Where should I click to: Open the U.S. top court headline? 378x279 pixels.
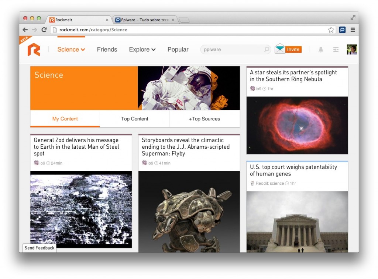tap(293, 170)
